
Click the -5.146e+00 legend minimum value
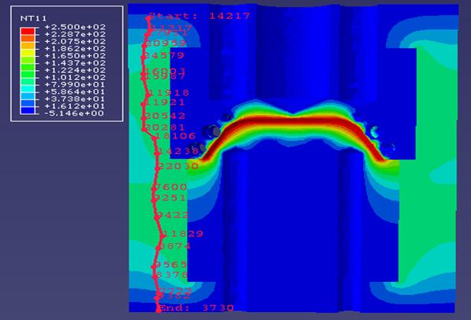(74, 114)
